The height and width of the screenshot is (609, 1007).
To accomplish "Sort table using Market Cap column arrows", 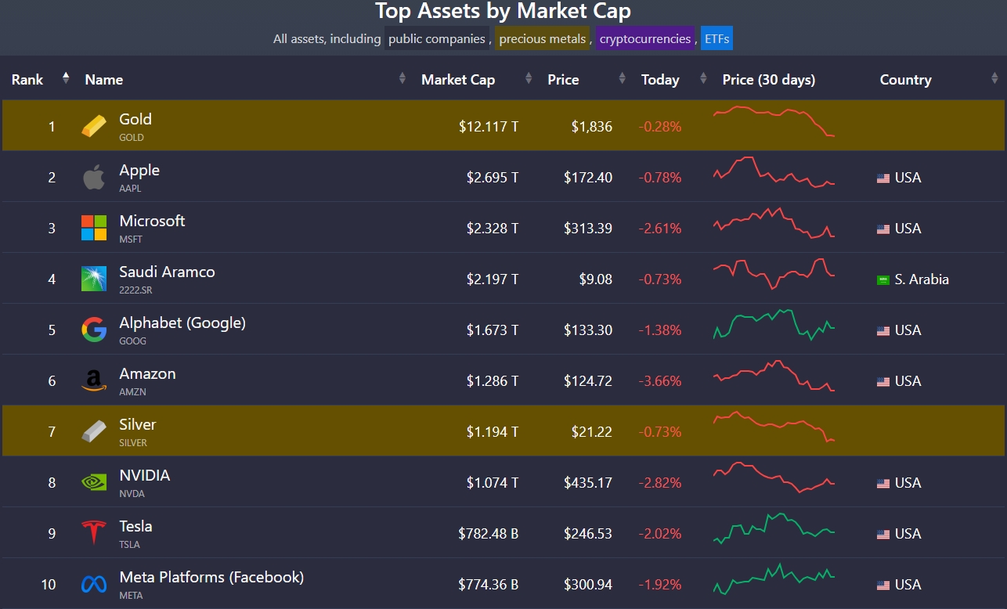I will [x=529, y=78].
